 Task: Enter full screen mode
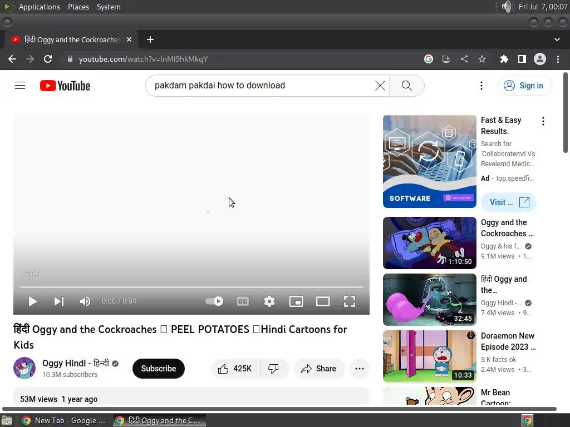[350, 301]
